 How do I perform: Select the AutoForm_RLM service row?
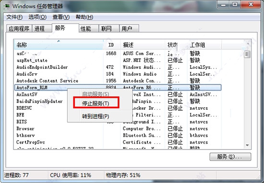(118, 88)
